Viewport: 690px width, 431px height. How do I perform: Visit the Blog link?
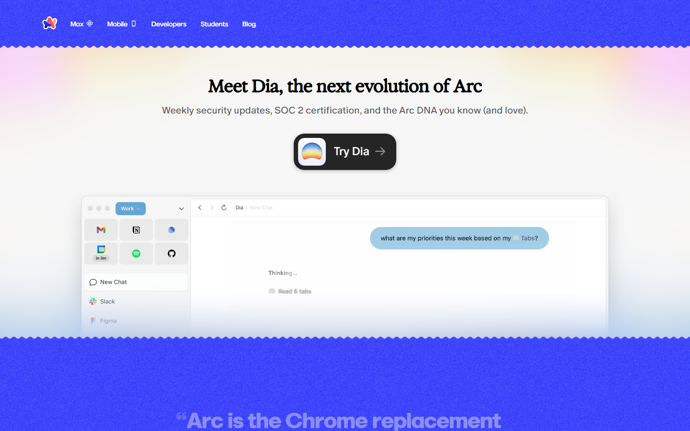[x=249, y=24]
